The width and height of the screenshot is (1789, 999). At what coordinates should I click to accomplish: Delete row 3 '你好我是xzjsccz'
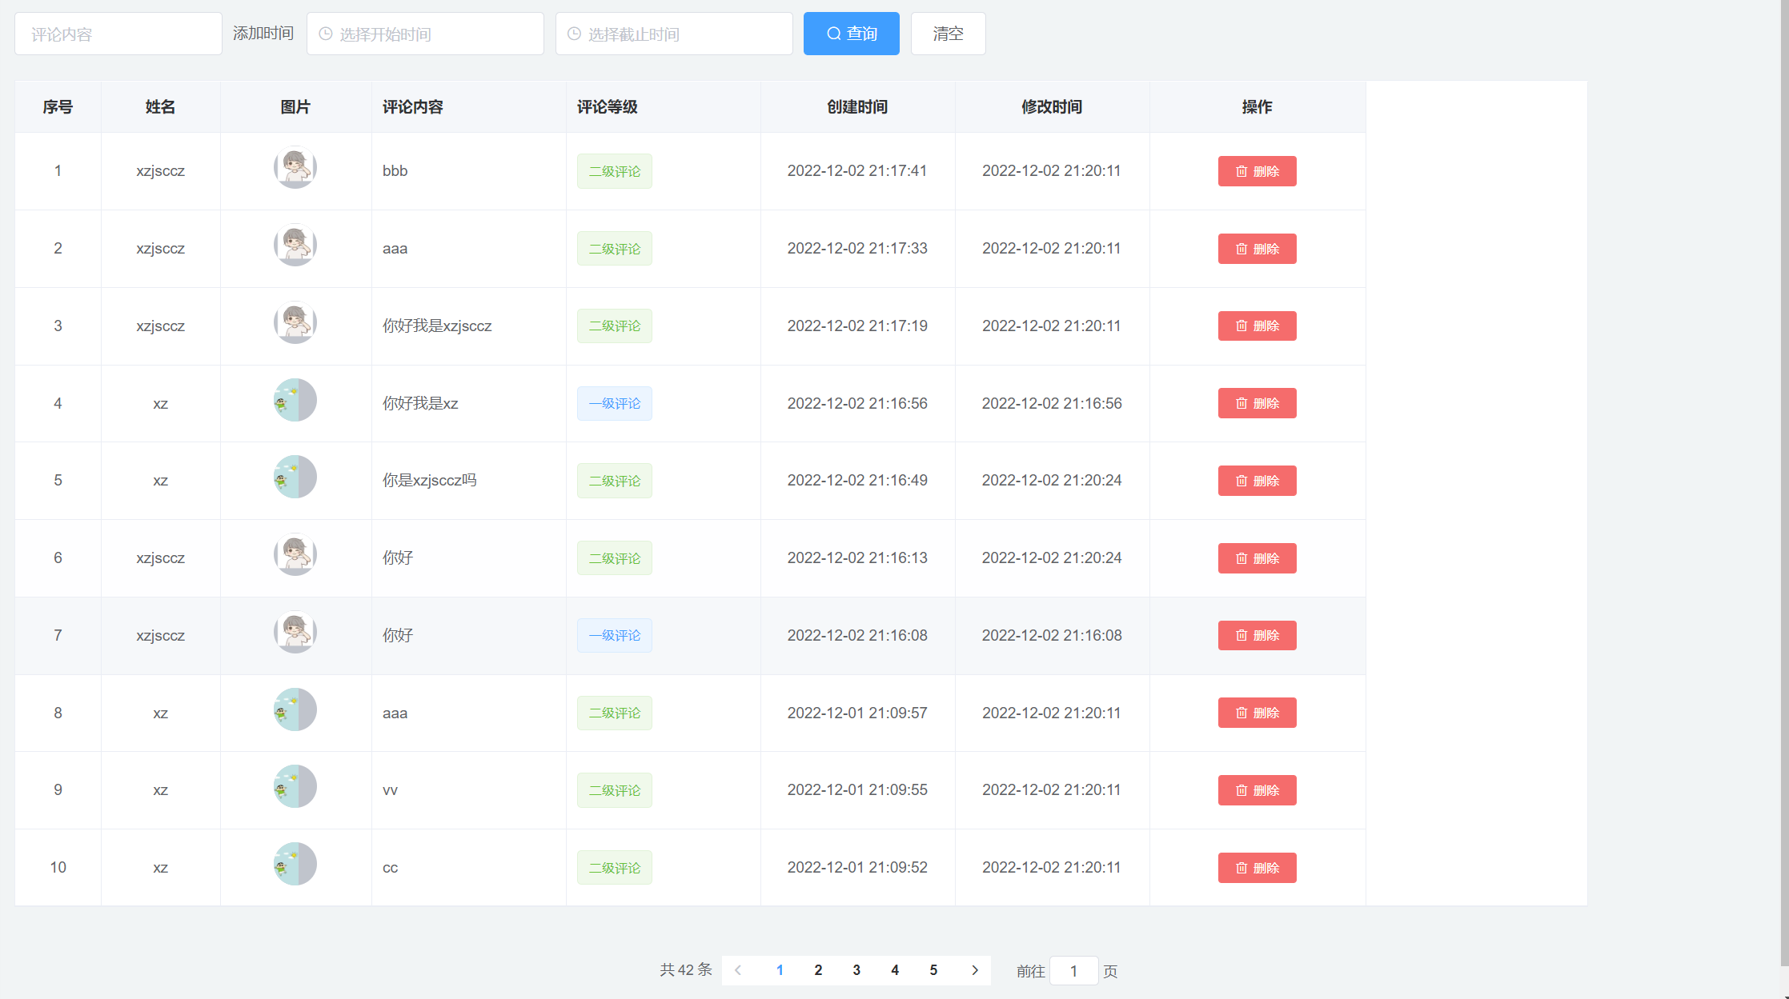(1257, 326)
